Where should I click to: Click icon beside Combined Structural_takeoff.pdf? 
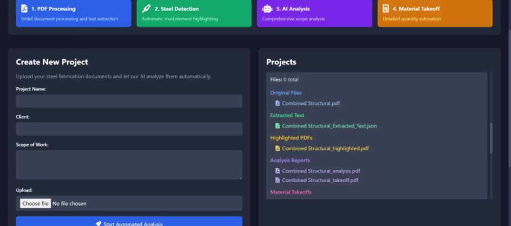coord(278,180)
